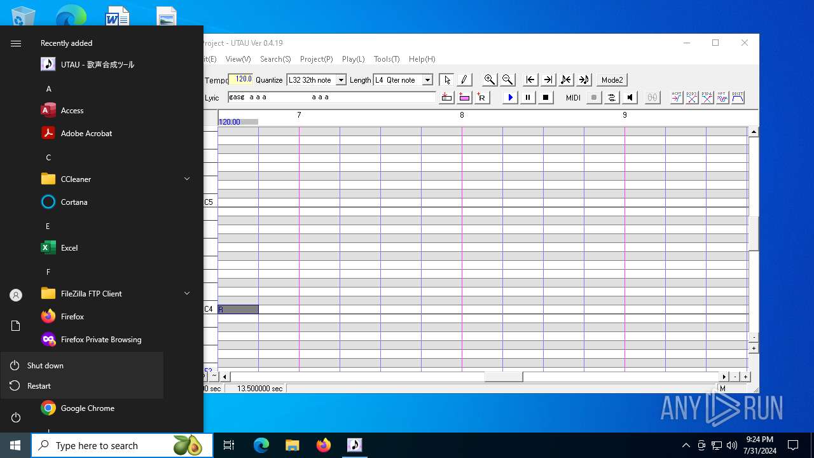The height and width of the screenshot is (458, 814).
Task: Open the Help(H) menu
Action: [422, 59]
